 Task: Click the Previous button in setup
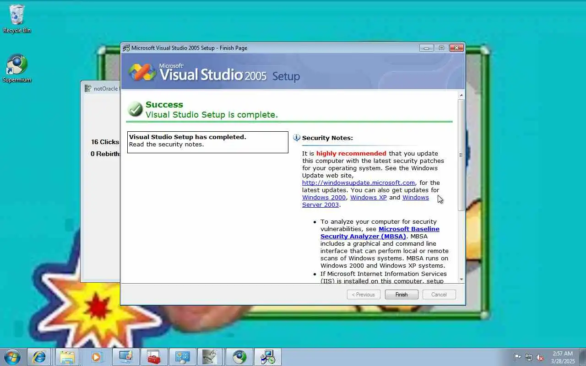tap(364, 295)
